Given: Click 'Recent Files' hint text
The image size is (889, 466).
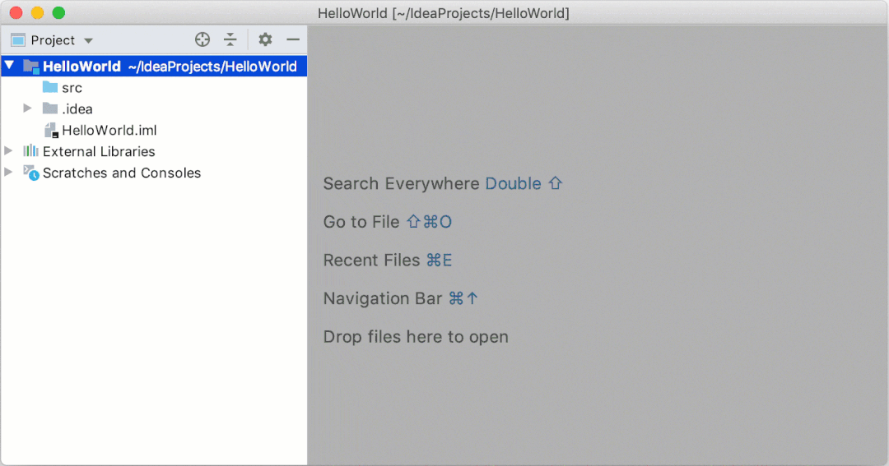Looking at the screenshot, I should point(371,260).
